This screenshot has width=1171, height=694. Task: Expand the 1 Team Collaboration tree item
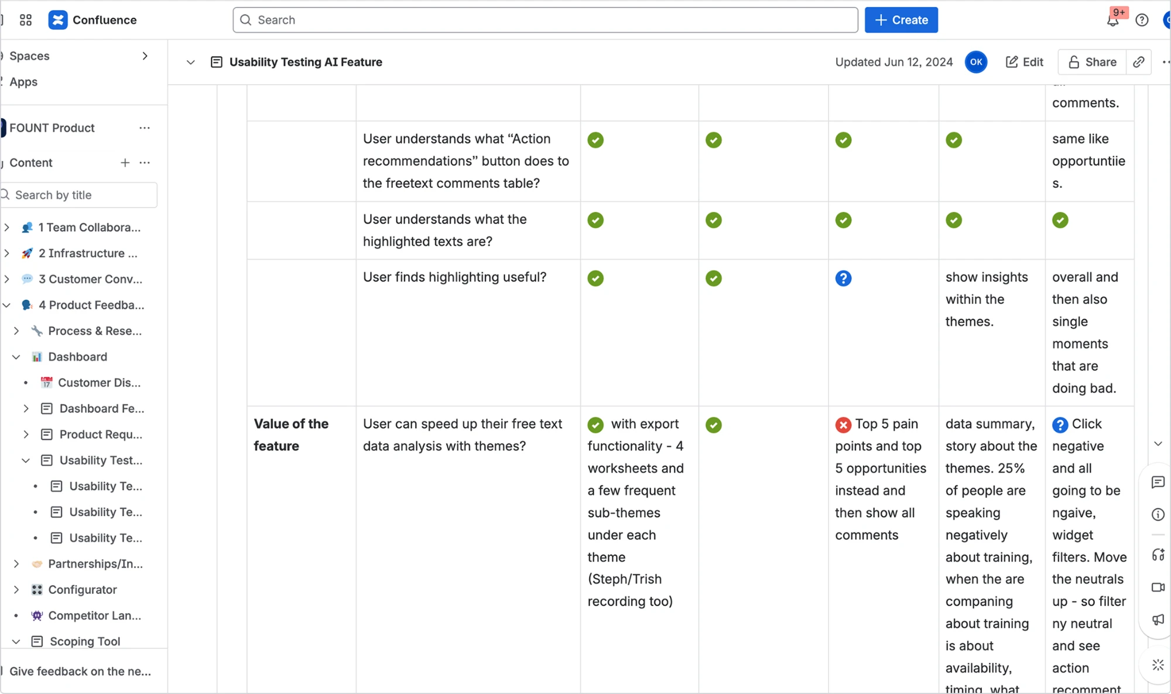click(x=6, y=227)
